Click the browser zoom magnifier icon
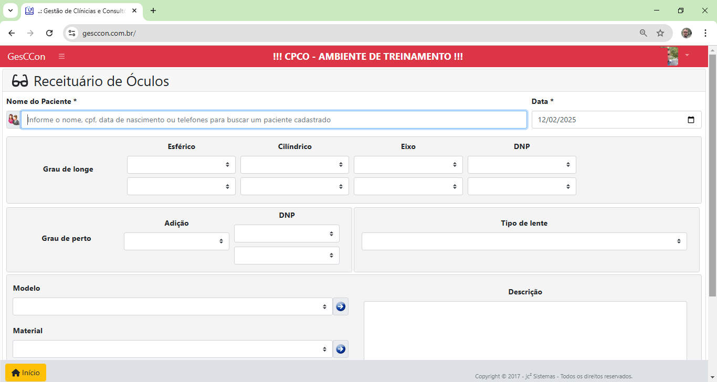The height and width of the screenshot is (382, 717). pos(643,33)
